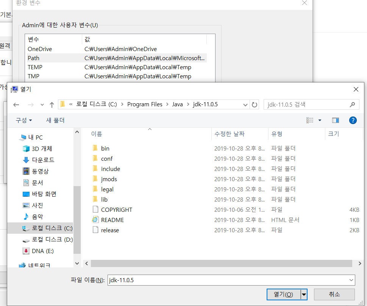Screen dimensions: 367x306
Task: Sort by 크기 column header
Action: (334, 134)
